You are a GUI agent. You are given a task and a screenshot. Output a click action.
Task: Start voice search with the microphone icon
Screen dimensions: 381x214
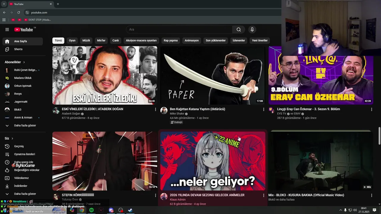click(252, 29)
